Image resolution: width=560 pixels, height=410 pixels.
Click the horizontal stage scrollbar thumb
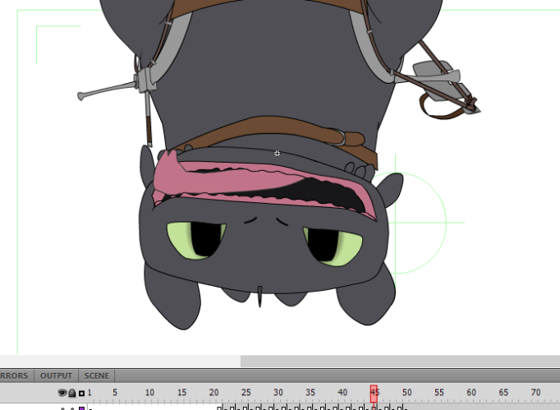(x=400, y=361)
